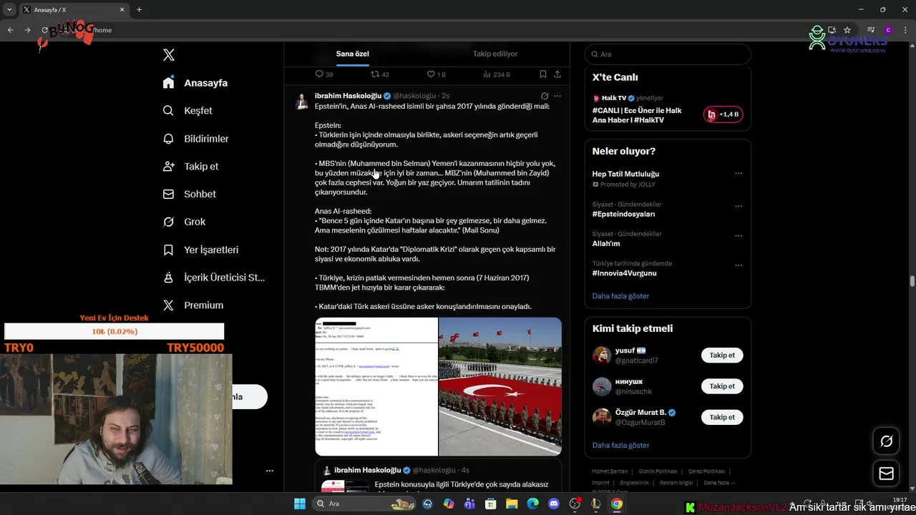Screen dimensions: 916x515
Task: View analytics icon showing 234 B
Action: tap(487, 74)
